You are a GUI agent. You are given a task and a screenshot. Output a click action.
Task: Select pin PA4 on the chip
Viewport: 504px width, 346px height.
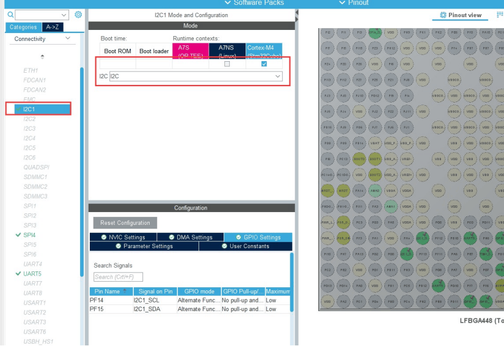407,238
